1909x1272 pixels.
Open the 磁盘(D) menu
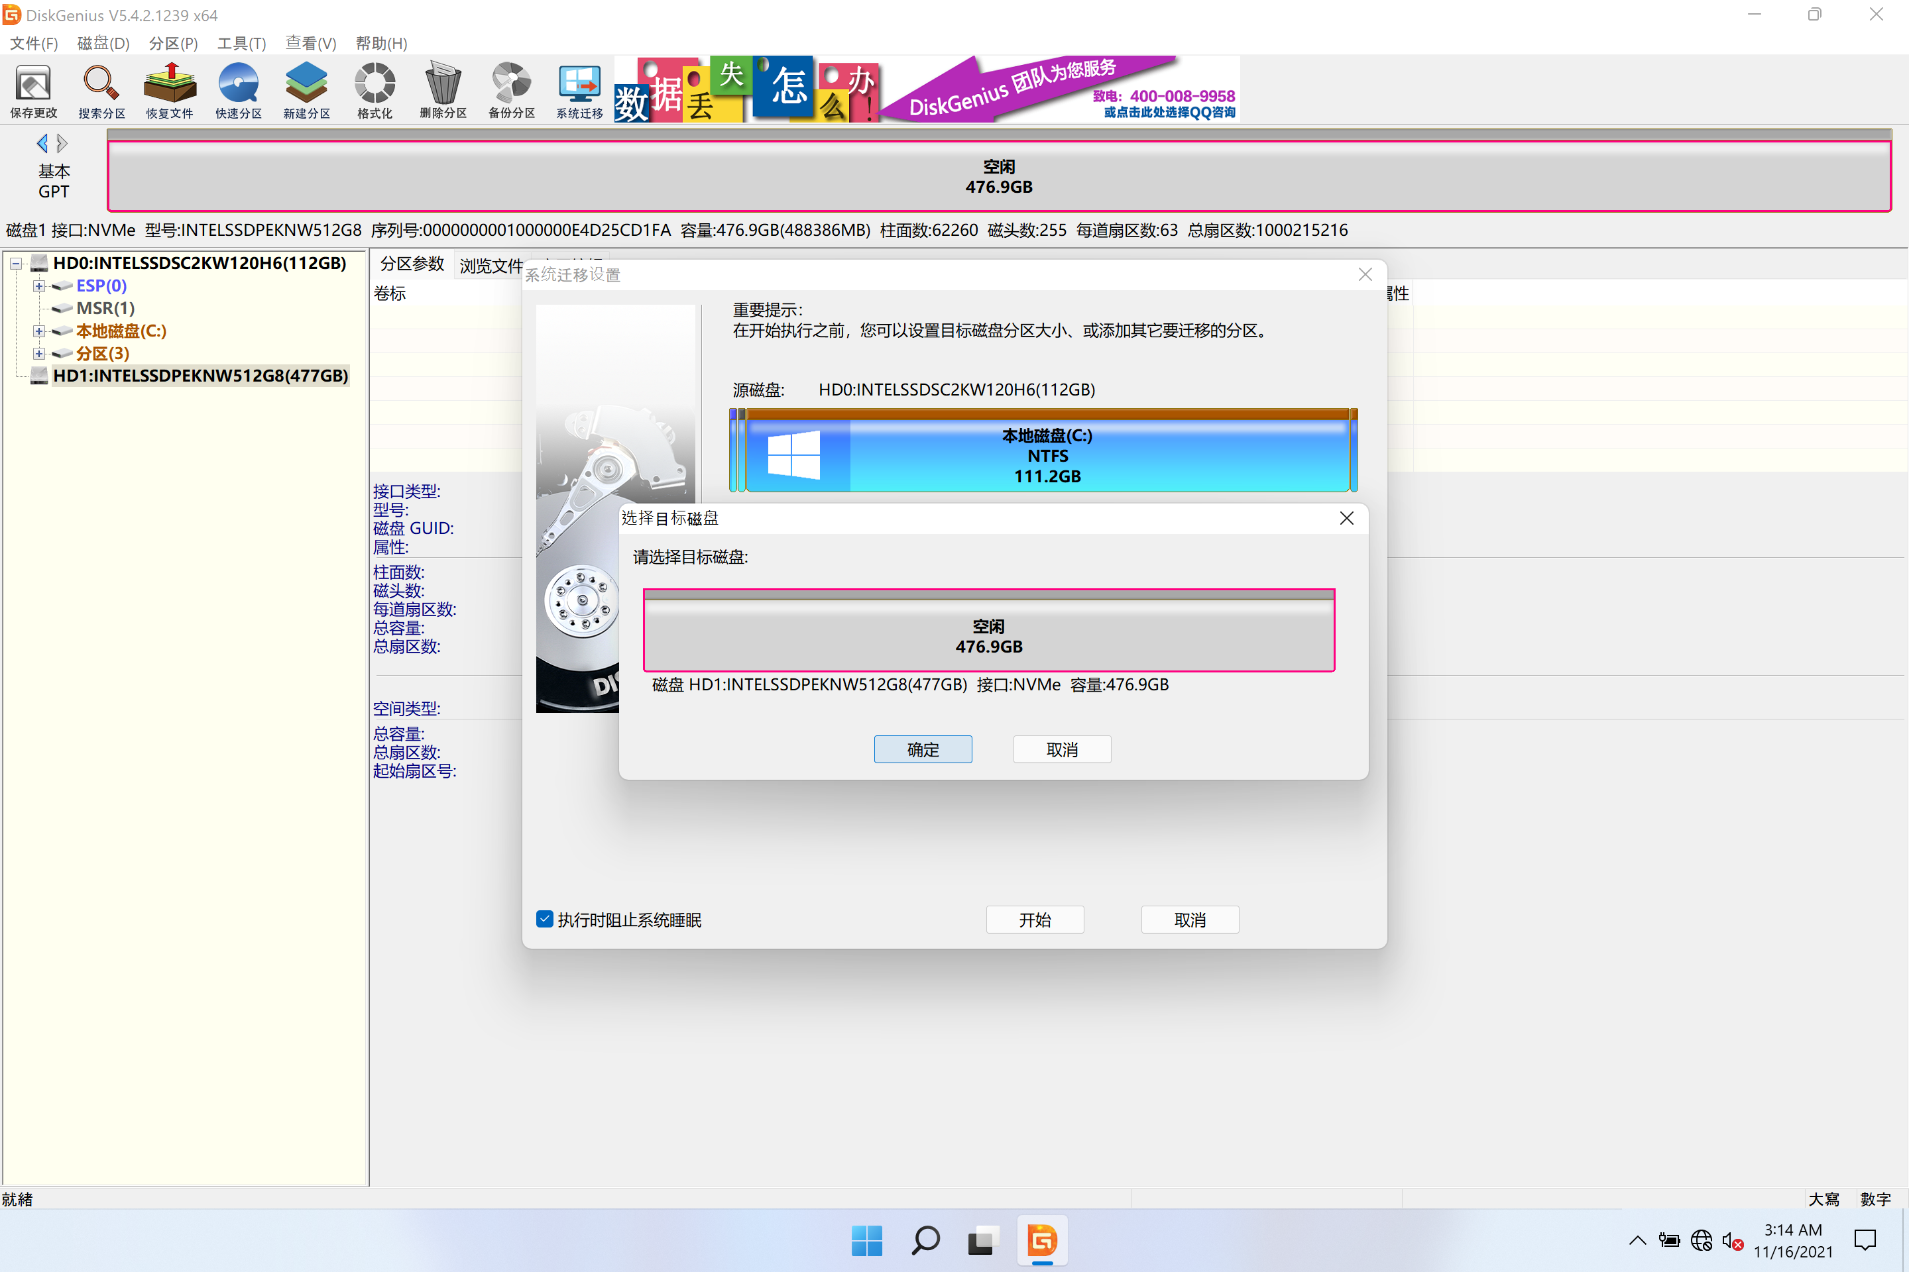[103, 43]
